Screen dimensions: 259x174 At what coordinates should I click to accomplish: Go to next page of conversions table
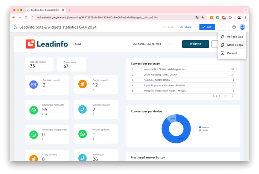[232, 96]
